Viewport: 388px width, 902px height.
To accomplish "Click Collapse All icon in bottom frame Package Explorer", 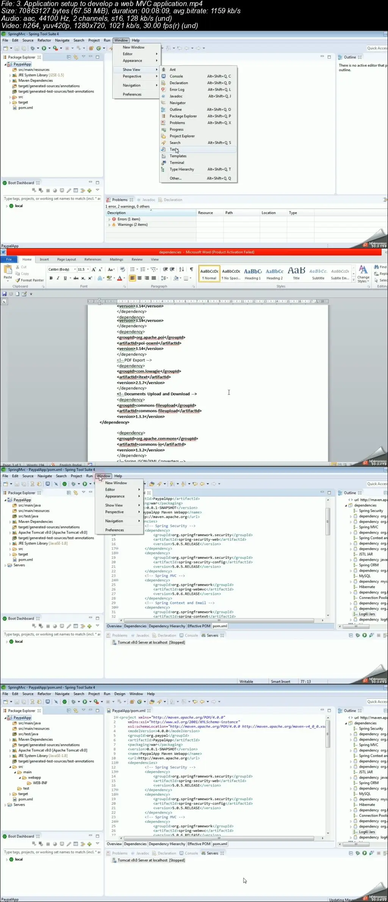I will point(69,711).
